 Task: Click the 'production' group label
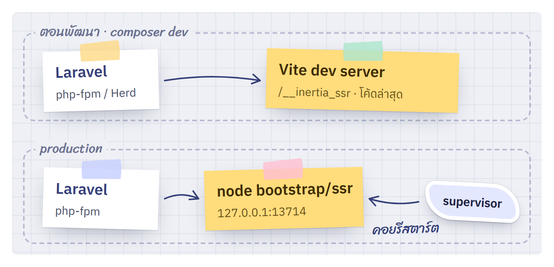pyautogui.click(x=71, y=148)
